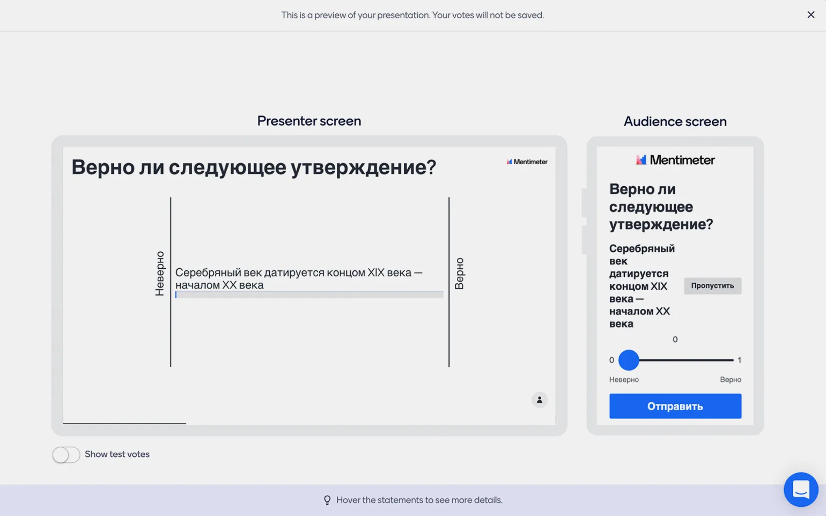Click the Верно label under the slider
The width and height of the screenshot is (826, 516).
(730, 379)
